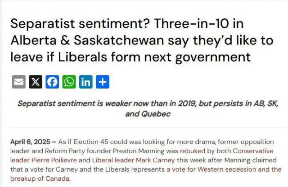The width and height of the screenshot is (288, 187).
Task: Open the 'rebuked' link
Action: 193,151
